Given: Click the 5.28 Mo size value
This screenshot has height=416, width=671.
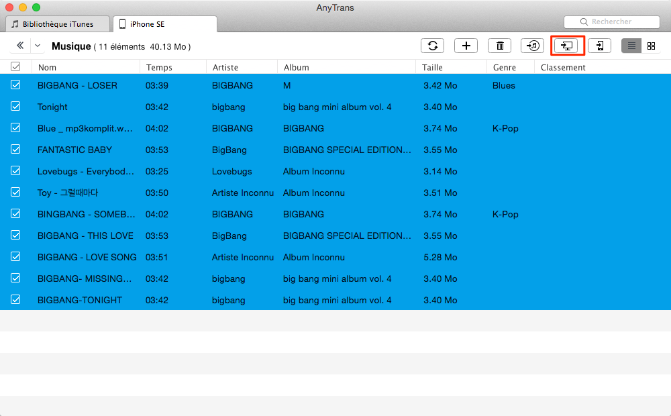Looking at the screenshot, I should (440, 257).
